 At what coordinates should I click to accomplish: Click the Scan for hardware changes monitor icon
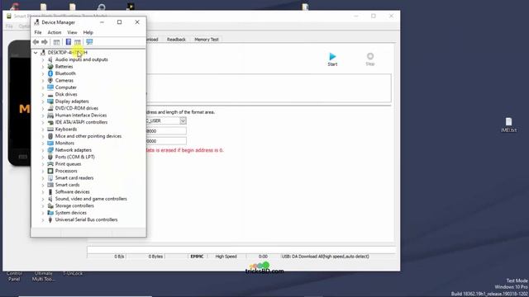89,42
